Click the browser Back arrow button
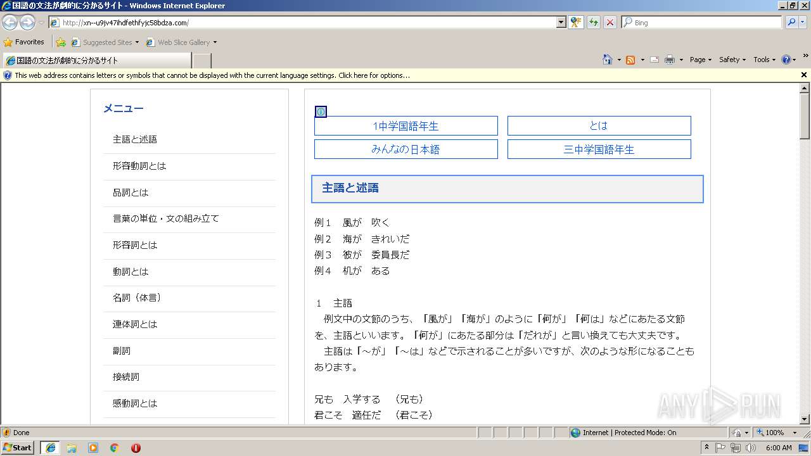This screenshot has height=456, width=811. point(10,23)
